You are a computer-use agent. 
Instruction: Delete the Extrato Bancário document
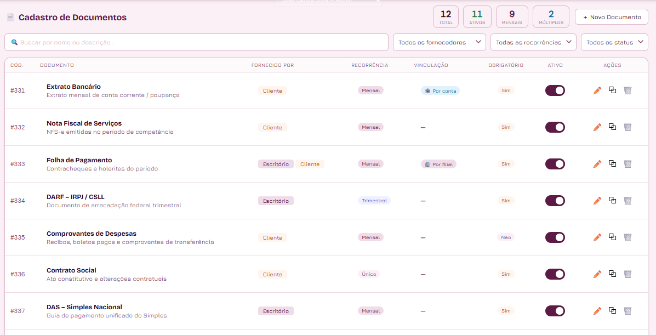628,90
